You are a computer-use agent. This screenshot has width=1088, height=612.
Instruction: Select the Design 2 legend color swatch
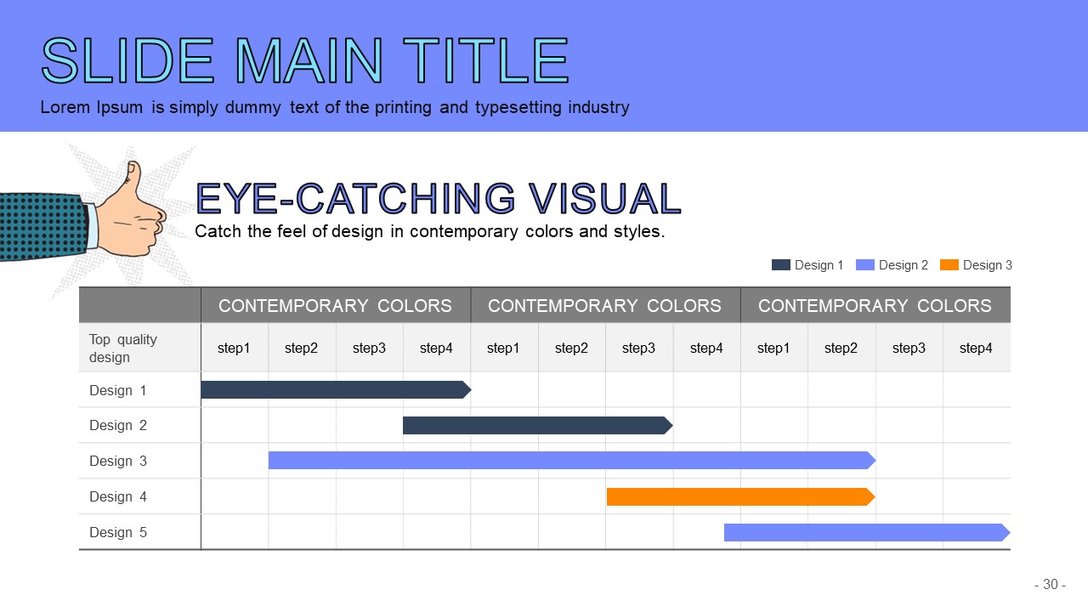coord(864,265)
